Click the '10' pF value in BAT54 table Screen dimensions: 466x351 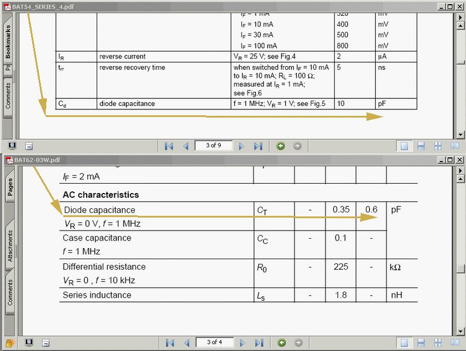pos(341,104)
